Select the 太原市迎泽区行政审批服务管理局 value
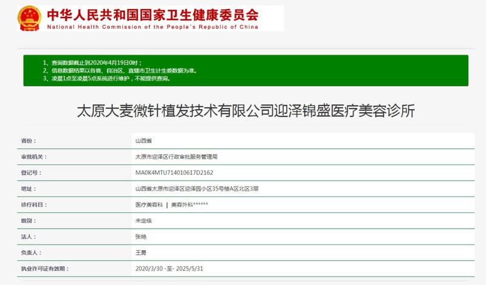Image resolution: width=486 pixels, height=285 pixels. (176, 156)
